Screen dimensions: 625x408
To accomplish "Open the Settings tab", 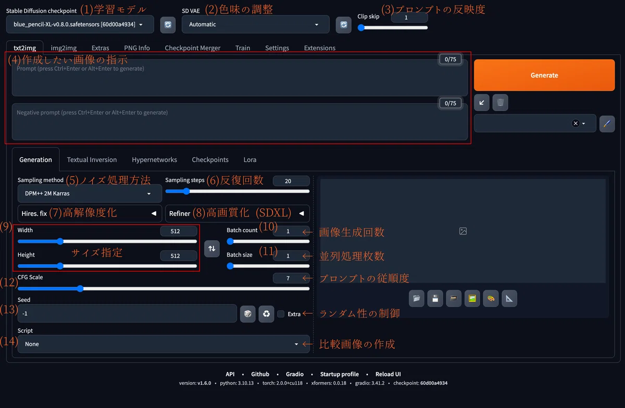I will click(277, 48).
